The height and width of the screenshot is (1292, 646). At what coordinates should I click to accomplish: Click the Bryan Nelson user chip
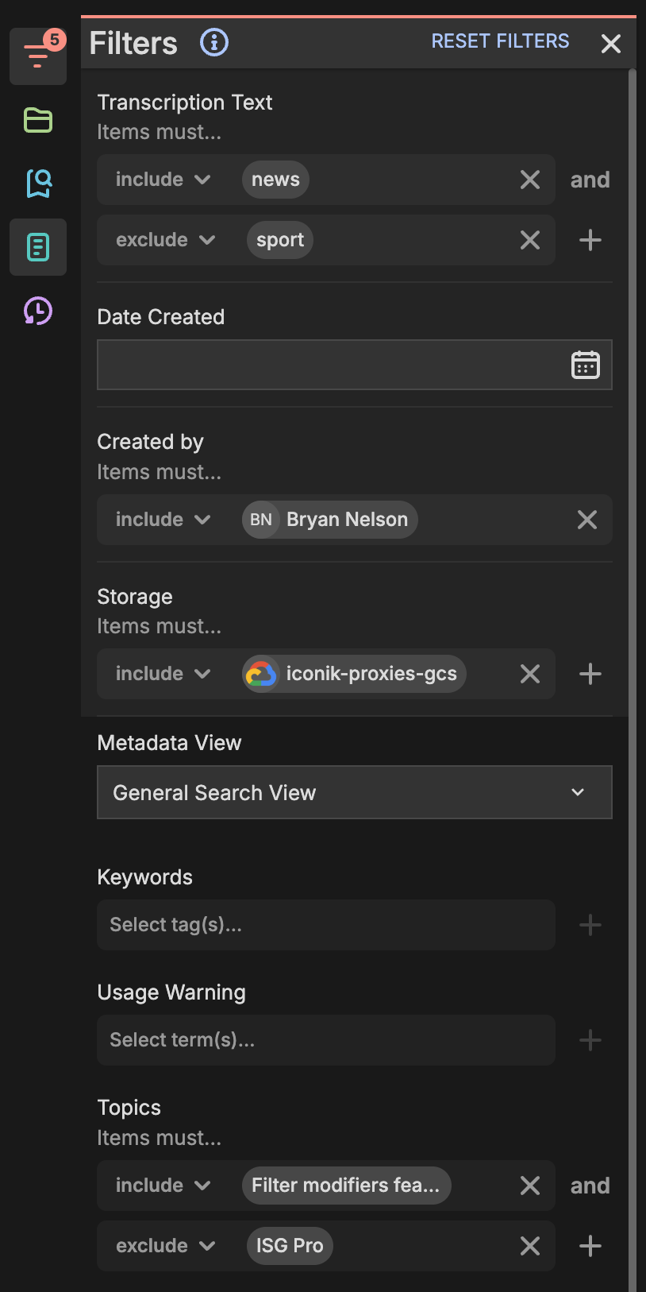(330, 520)
